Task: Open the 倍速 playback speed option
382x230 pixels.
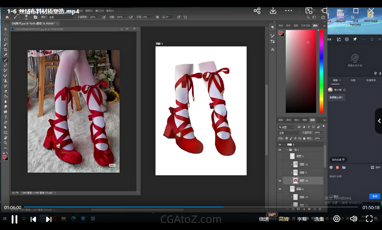Action: 264,219
